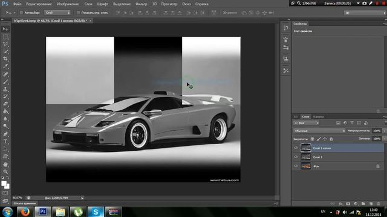Filter layers by type (T) layers
This screenshot has height=217, width=387.
coord(352,123)
